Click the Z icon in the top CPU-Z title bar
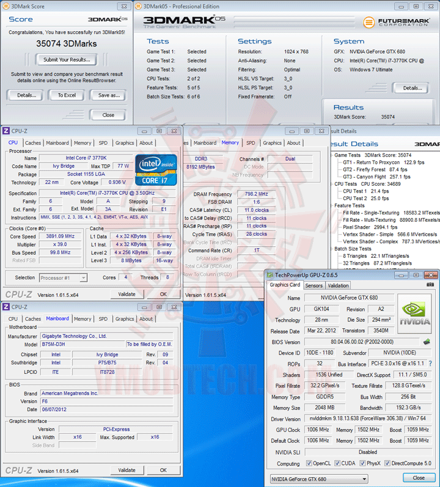 coord(6,131)
